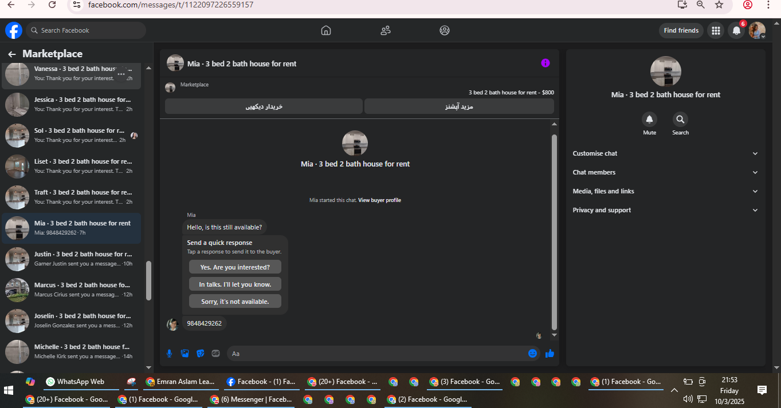Choose a GIF from the GIF icon
The width and height of the screenshot is (781, 408).
point(216,354)
